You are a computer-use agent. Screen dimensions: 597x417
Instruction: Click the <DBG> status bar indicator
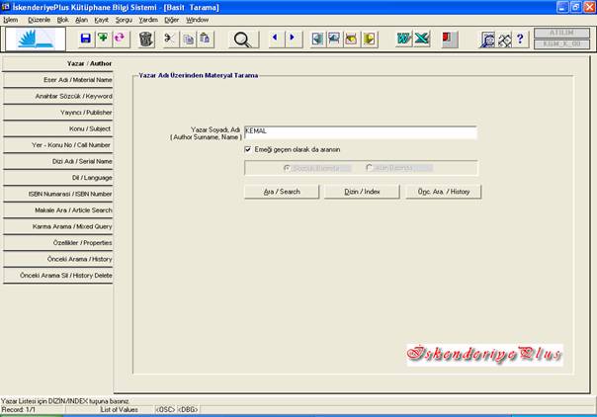point(188,410)
